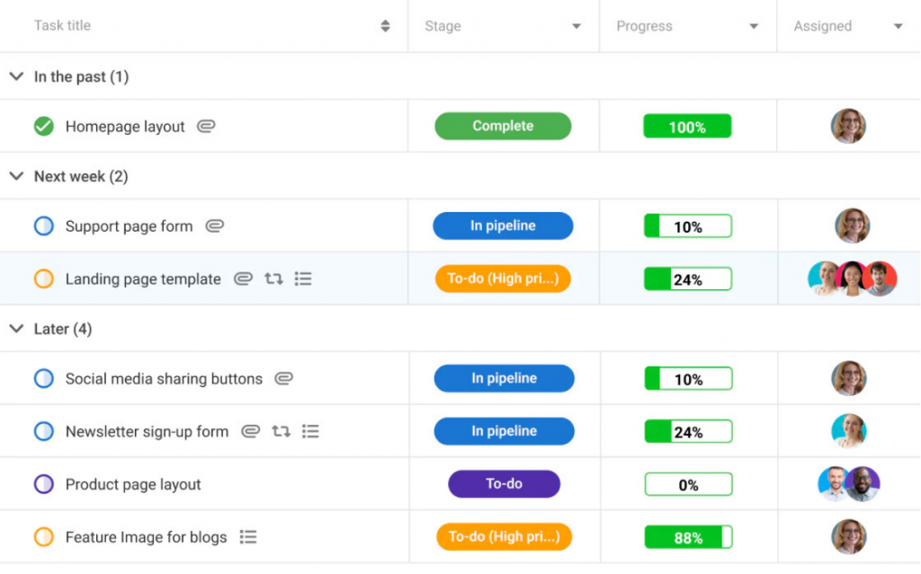Click purple-background avatar on Product page layout
This screenshot has width=921, height=574.
(x=863, y=483)
